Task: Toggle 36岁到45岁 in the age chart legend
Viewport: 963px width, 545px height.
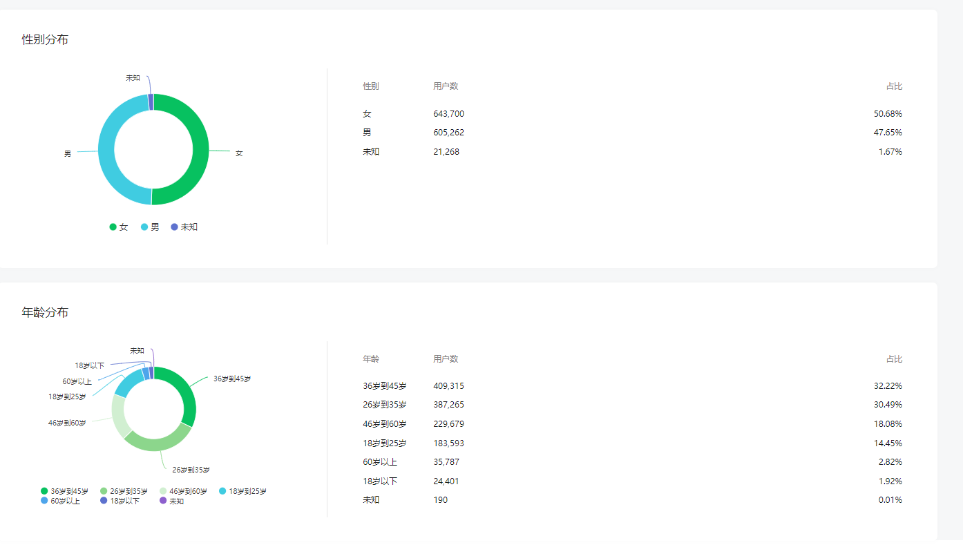Action: (x=64, y=491)
